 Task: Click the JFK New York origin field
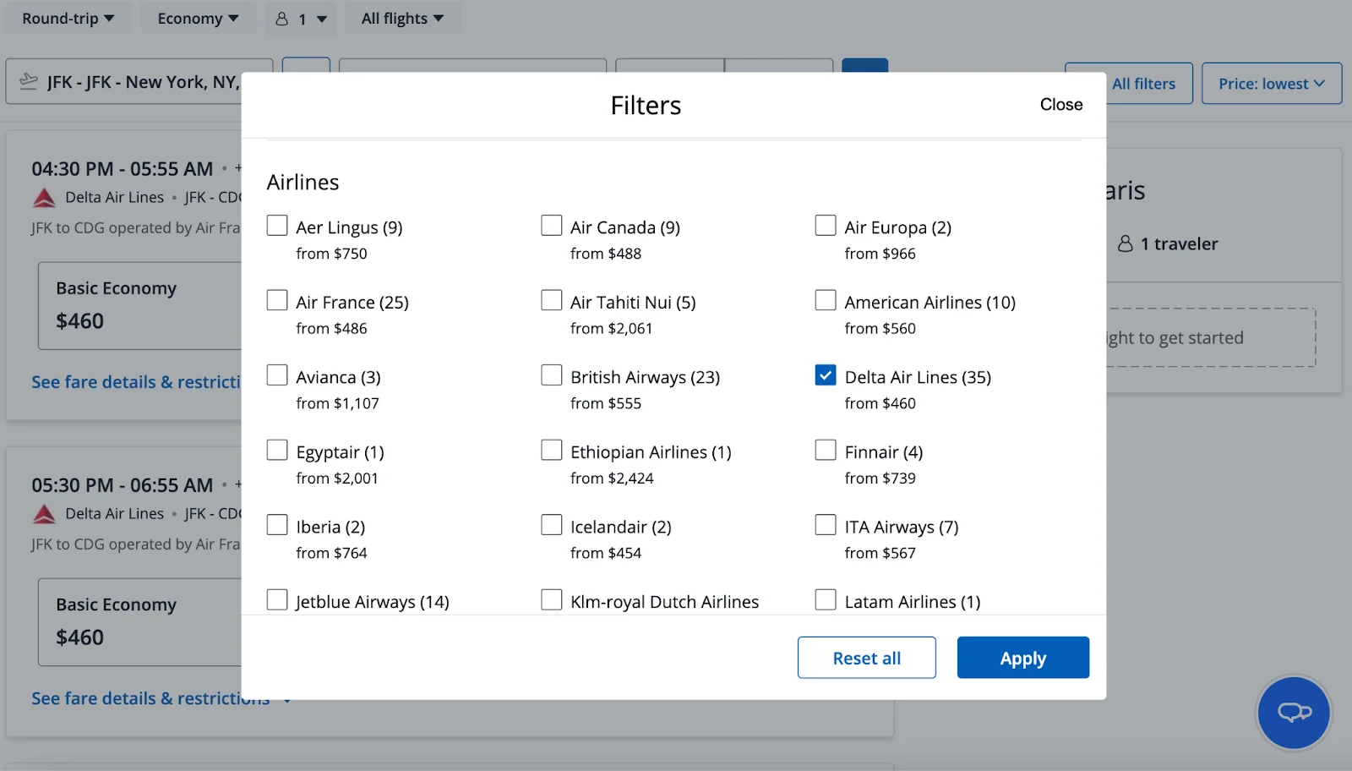click(x=139, y=82)
